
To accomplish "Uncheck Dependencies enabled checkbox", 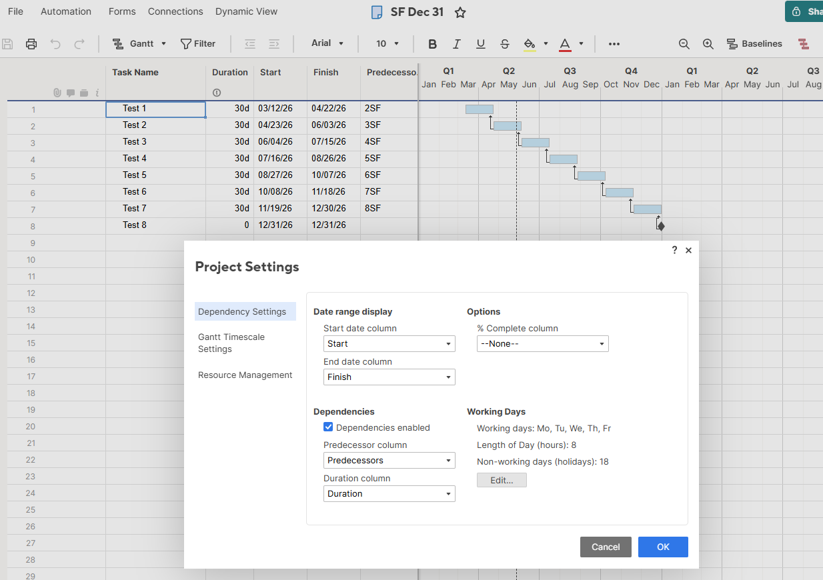I will point(328,427).
